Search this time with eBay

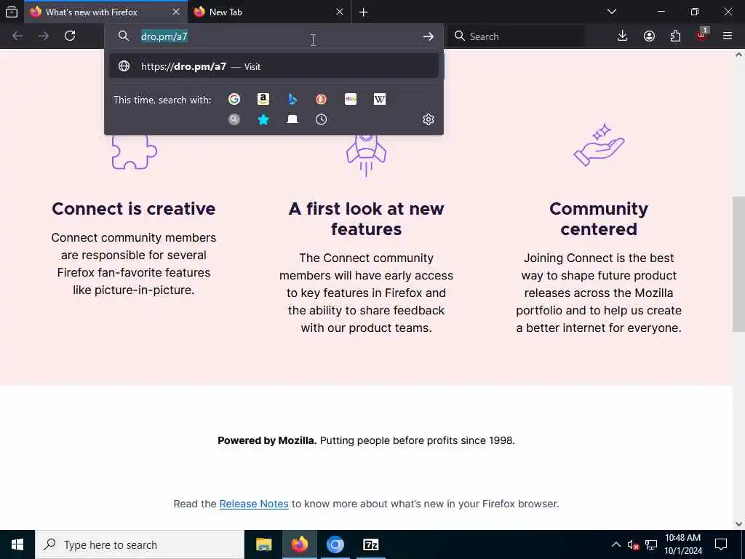coord(351,99)
